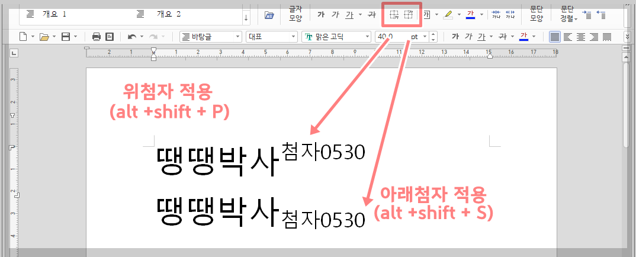Open print preview page icon
The height and width of the screenshot is (257, 636).
109,37
